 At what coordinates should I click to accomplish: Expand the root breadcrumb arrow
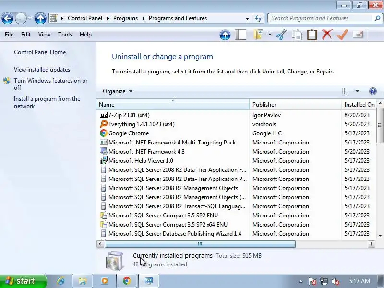[62, 18]
